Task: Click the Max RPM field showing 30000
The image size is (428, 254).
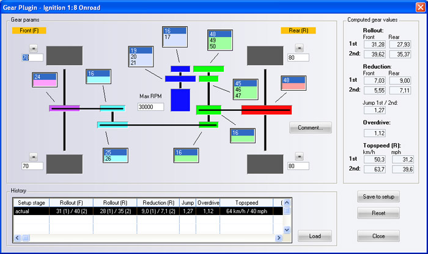Action: click(x=150, y=107)
